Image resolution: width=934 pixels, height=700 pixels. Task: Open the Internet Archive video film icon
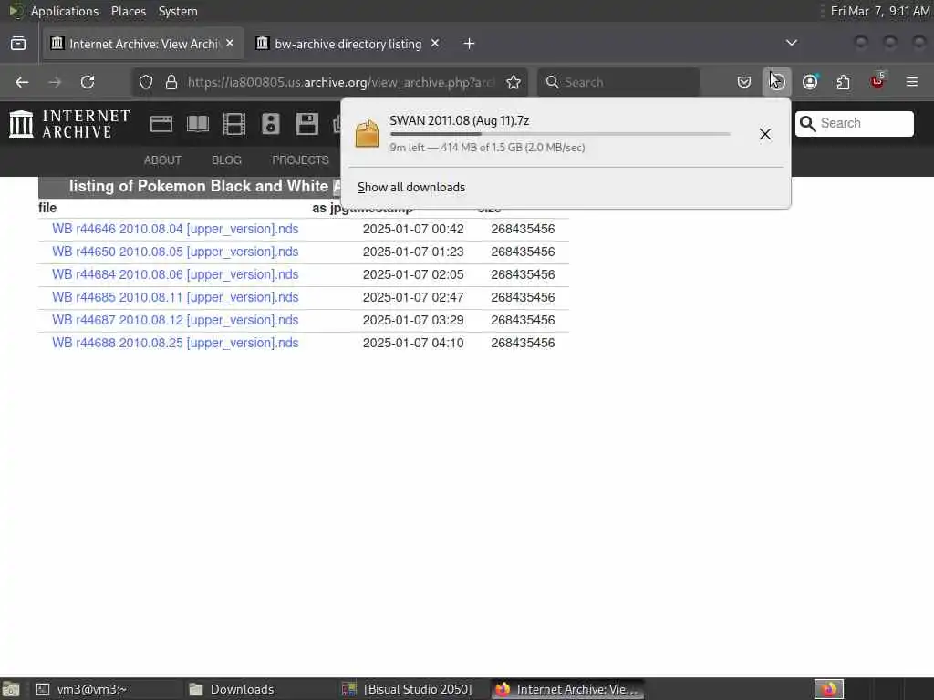(x=234, y=124)
